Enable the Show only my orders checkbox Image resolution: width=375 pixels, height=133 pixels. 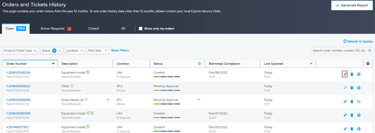click(140, 28)
